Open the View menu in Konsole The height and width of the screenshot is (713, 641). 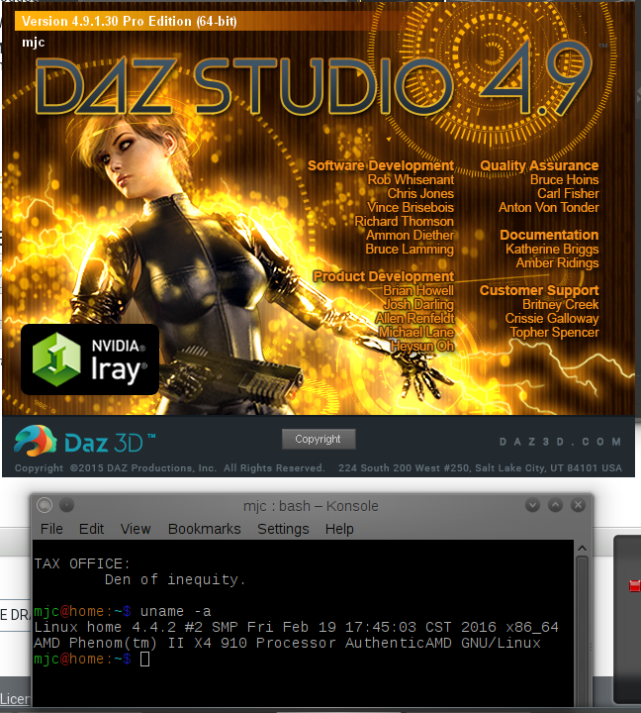[136, 529]
